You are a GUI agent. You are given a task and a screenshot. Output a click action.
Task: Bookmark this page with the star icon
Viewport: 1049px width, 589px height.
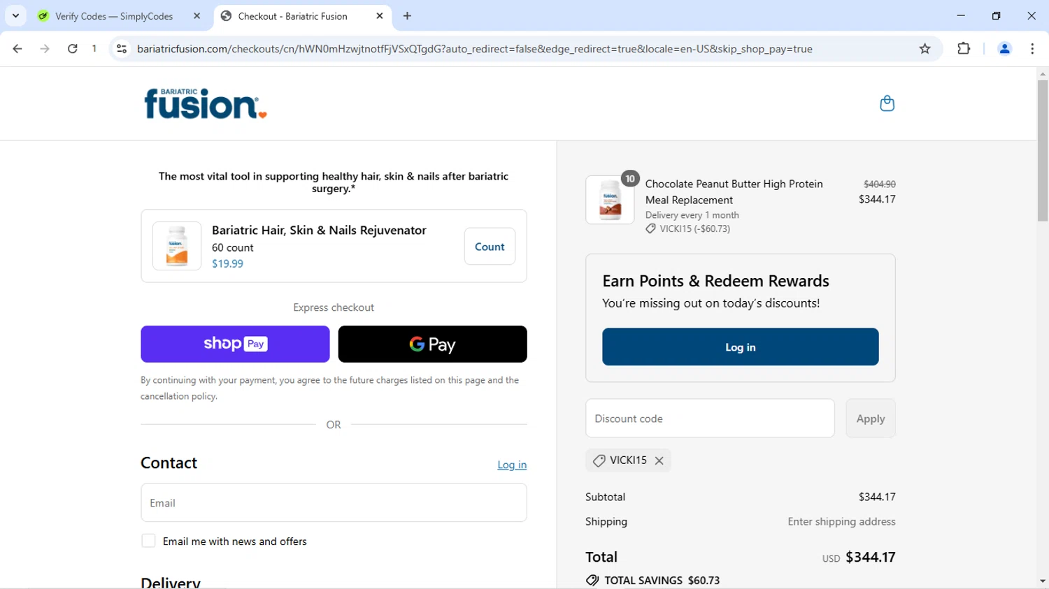click(925, 49)
